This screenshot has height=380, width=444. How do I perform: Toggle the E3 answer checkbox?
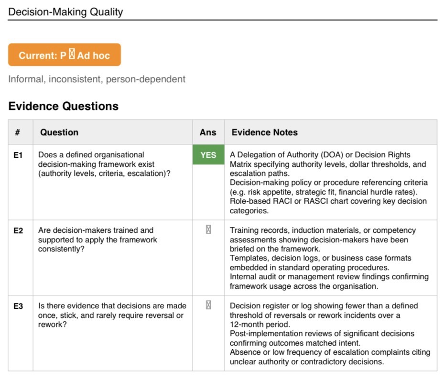tap(208, 305)
